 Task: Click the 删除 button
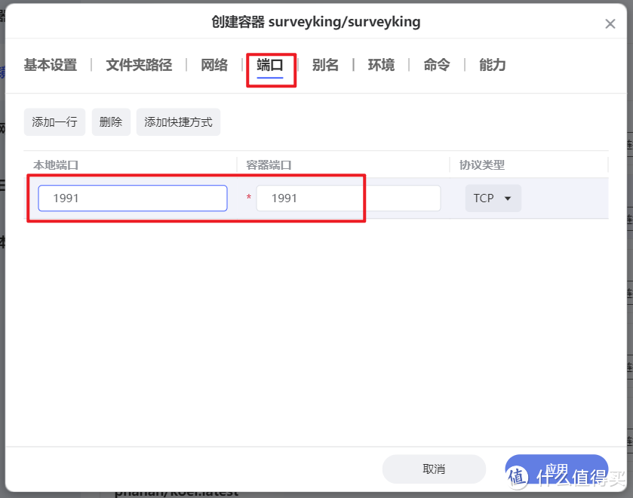point(111,121)
